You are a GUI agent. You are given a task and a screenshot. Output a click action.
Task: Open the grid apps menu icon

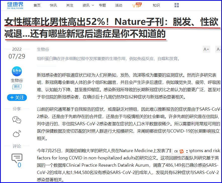(x=177, y=5)
